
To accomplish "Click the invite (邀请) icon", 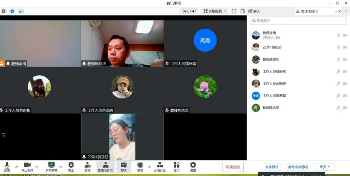I will pos(87,165).
